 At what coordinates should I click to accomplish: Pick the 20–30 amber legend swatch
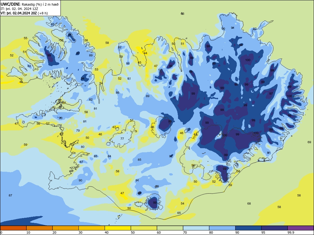66,228
